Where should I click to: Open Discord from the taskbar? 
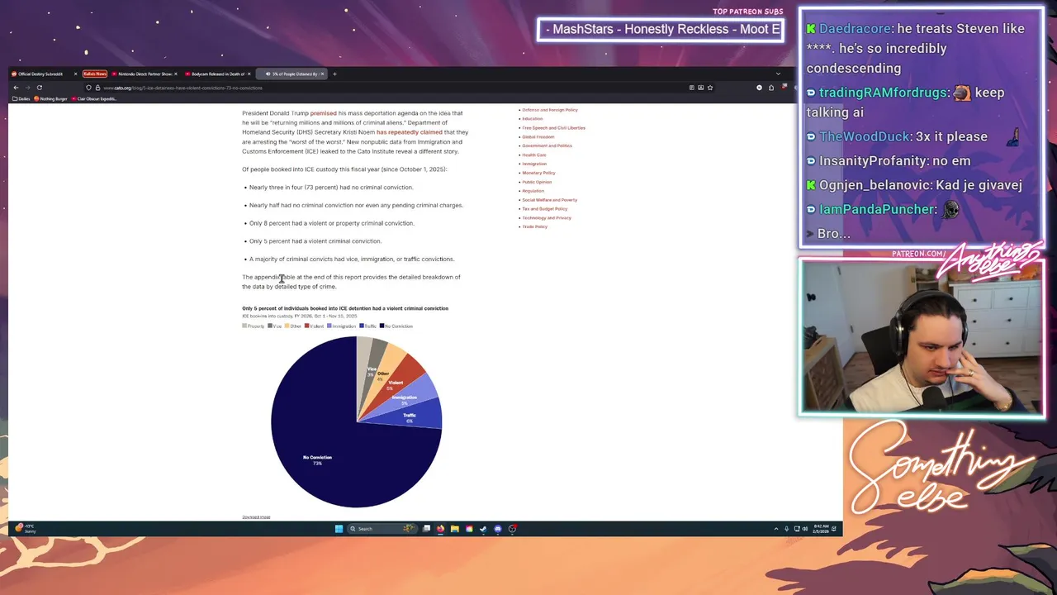497,529
